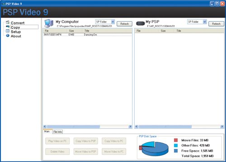226x162 pixels.
Task: Click left arrow of My Computer scrollbar
Action: click(x=45, y=126)
